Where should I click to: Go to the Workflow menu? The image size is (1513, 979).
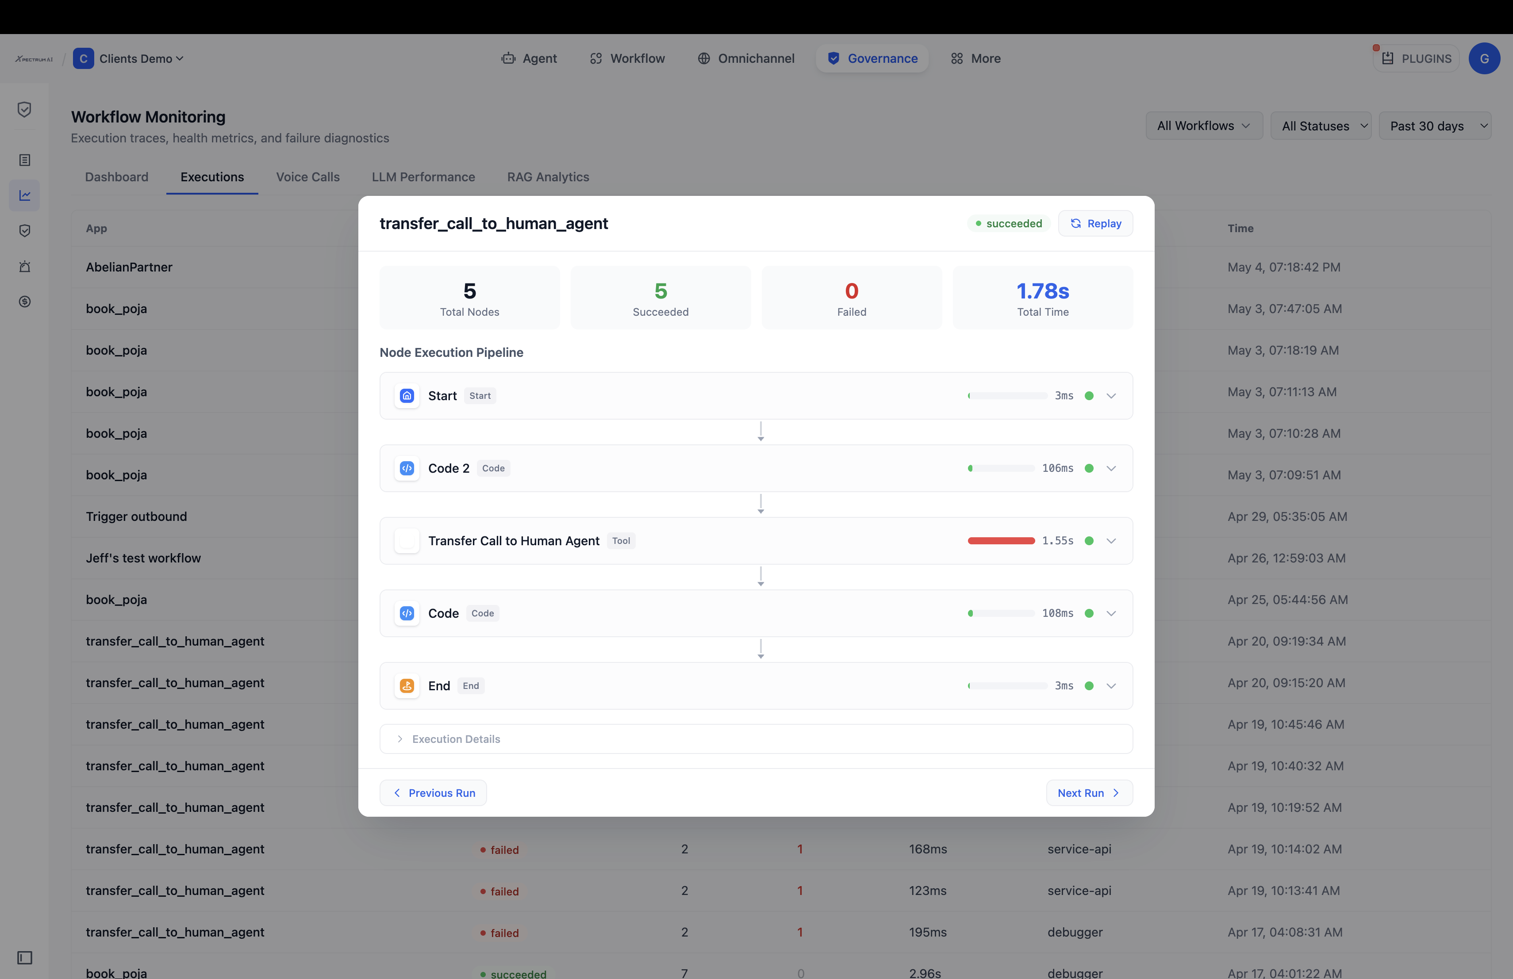coord(627,58)
